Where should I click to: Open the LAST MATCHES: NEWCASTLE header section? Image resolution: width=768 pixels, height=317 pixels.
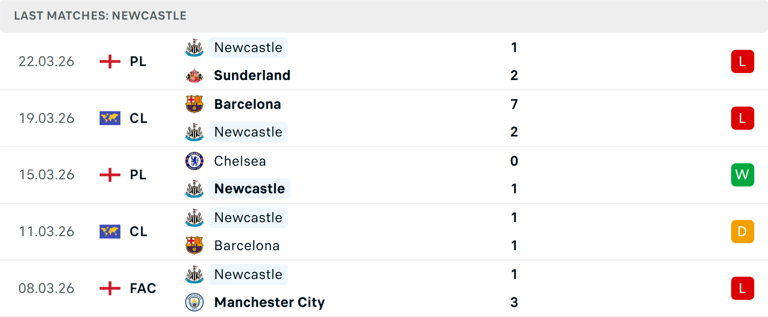[100, 16]
